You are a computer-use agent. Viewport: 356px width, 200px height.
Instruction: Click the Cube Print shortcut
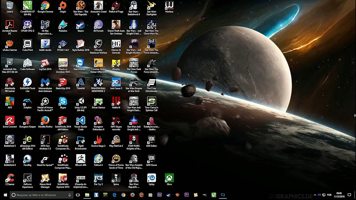click(28, 46)
